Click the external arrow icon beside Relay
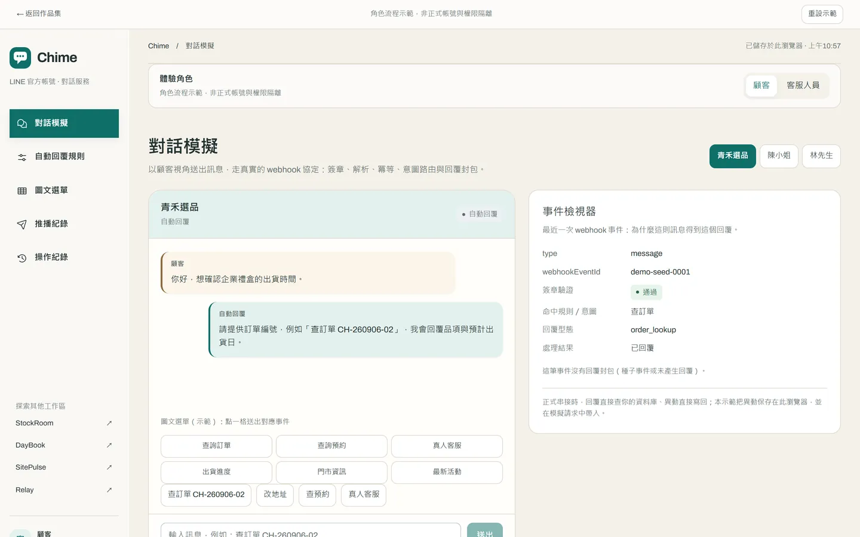Image resolution: width=860 pixels, height=537 pixels. [x=109, y=490]
